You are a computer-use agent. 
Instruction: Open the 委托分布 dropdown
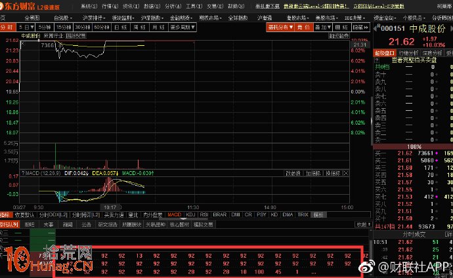(280, 27)
